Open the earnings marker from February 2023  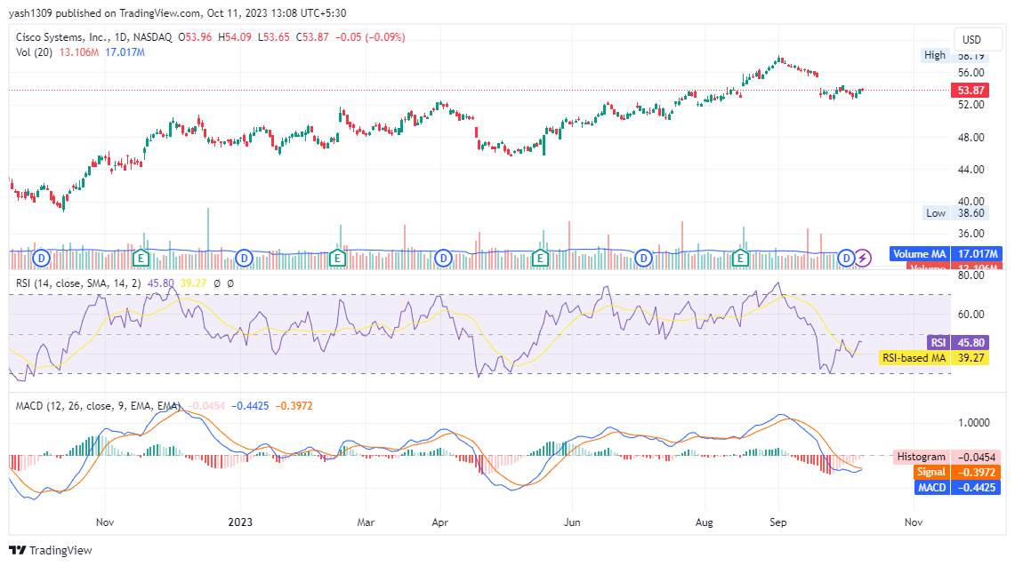(x=336, y=259)
